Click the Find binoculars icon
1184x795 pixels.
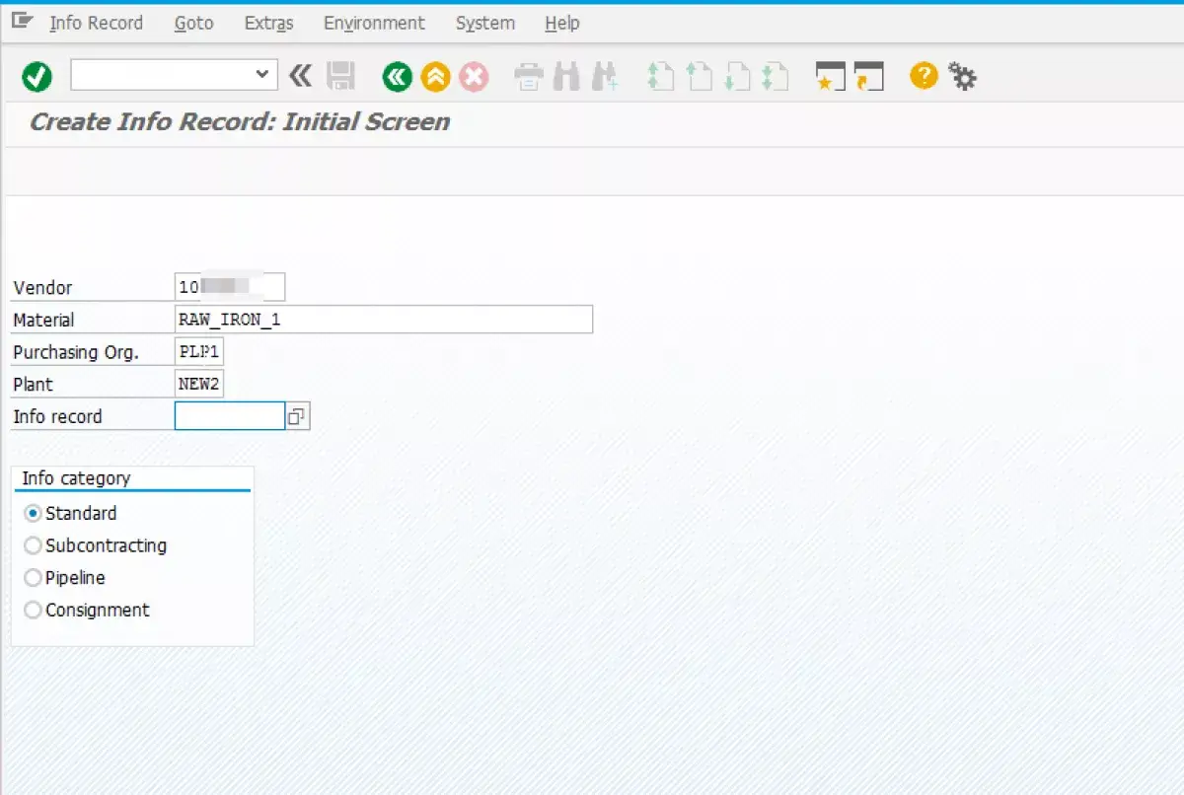coord(566,76)
